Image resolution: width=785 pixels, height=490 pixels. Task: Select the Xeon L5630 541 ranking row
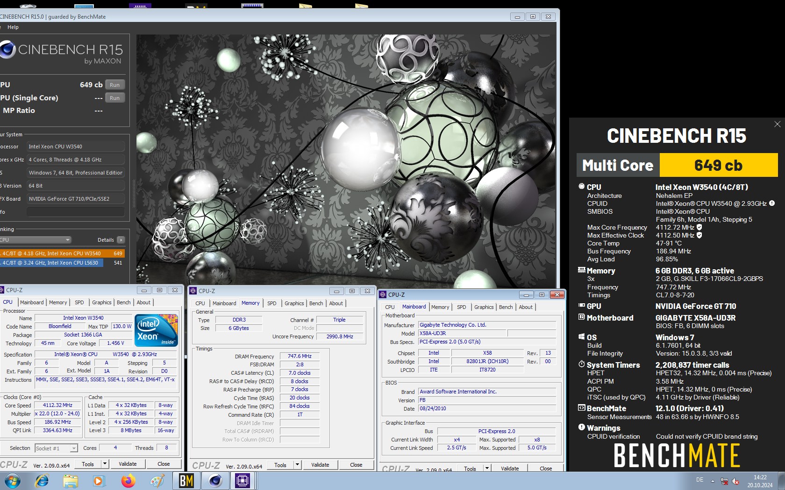(62, 263)
